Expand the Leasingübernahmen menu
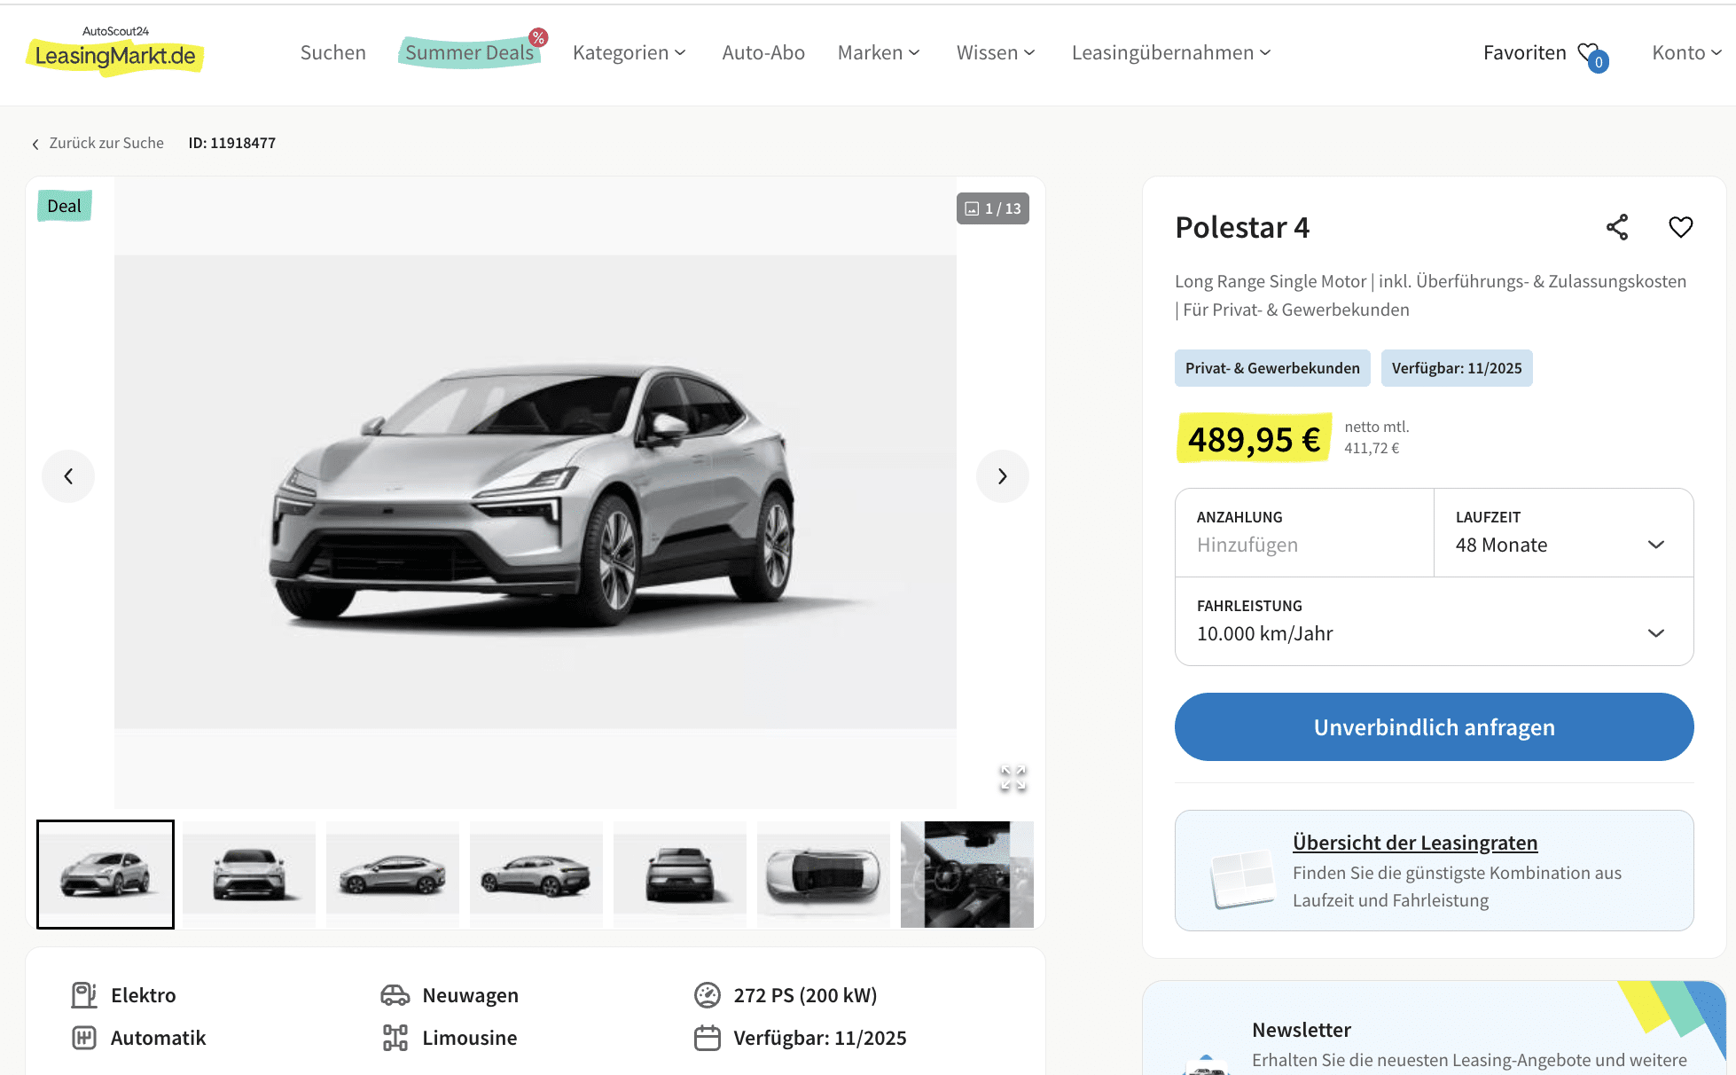The width and height of the screenshot is (1736, 1075). 1171,52
